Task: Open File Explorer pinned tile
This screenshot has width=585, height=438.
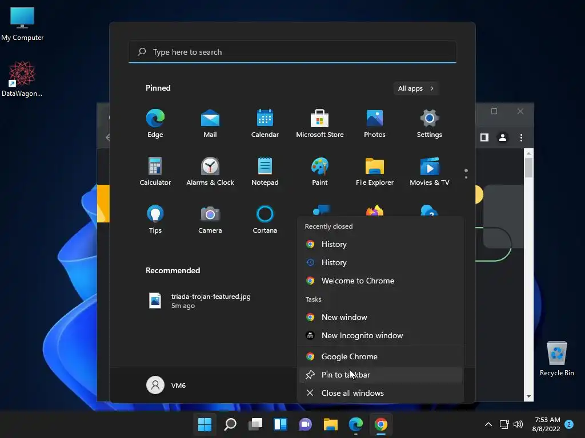Action: coord(375,171)
